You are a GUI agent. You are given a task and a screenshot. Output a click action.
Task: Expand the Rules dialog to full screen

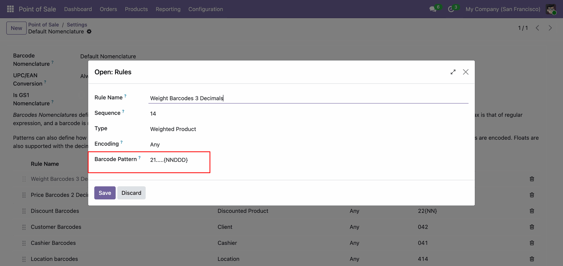click(453, 72)
